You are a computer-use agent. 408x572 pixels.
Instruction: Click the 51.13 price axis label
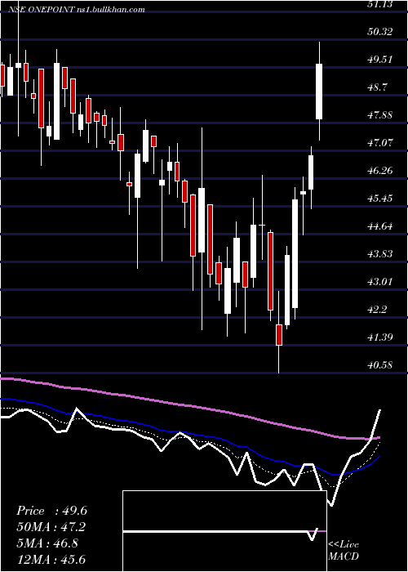[380, 4]
